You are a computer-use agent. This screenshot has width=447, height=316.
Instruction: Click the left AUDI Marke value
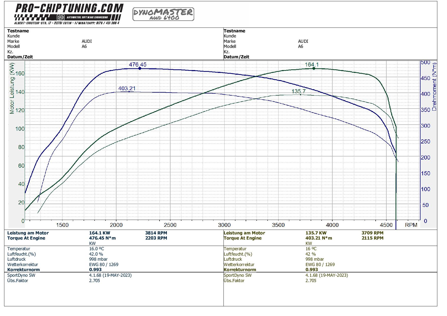(87, 41)
